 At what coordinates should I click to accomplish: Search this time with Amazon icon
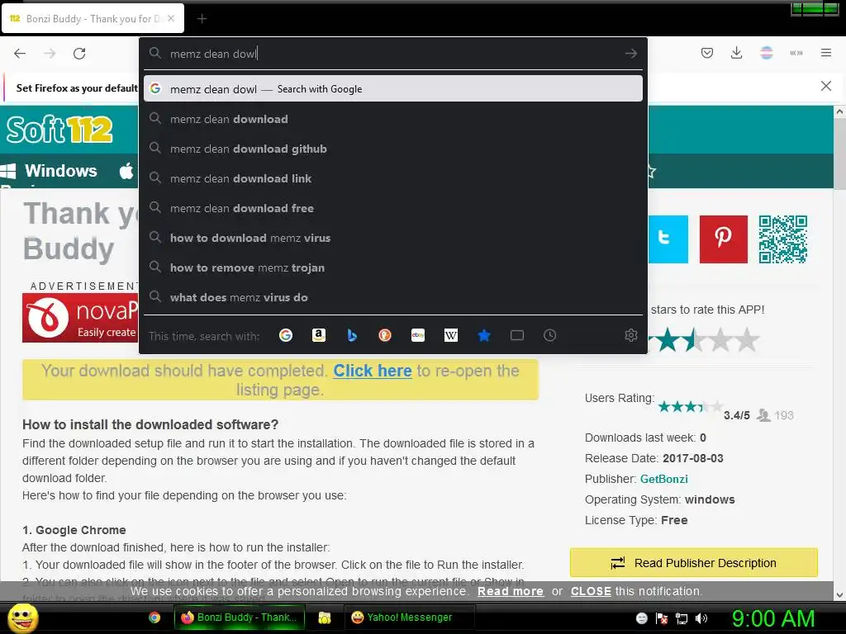click(x=319, y=335)
